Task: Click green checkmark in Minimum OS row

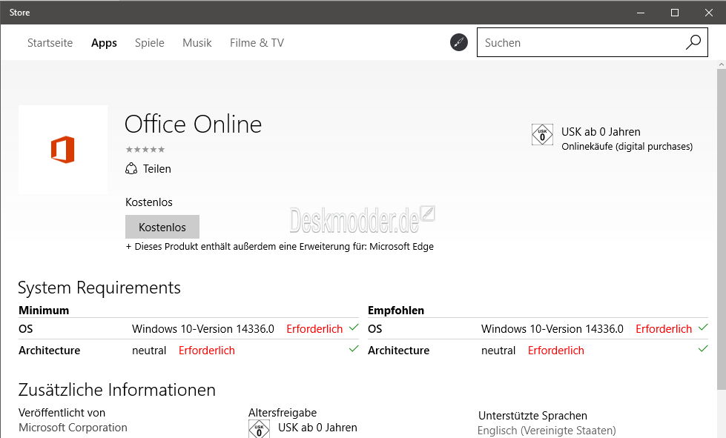Action: click(354, 328)
